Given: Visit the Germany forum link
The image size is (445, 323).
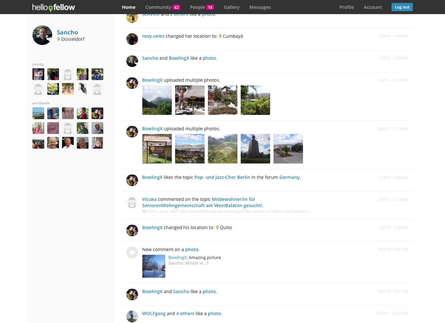Looking at the screenshot, I should pyautogui.click(x=289, y=177).
